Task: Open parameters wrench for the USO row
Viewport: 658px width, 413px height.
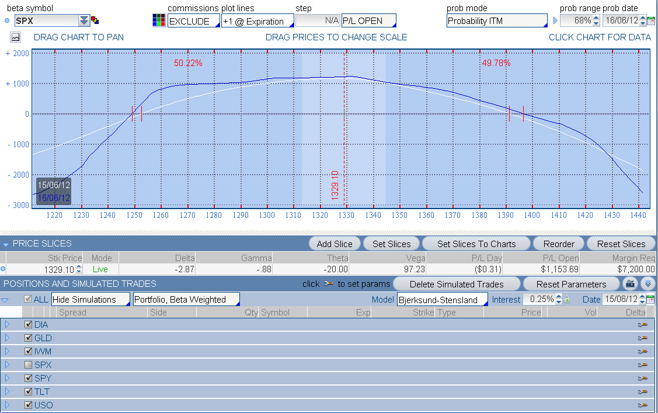Action: click(642, 405)
